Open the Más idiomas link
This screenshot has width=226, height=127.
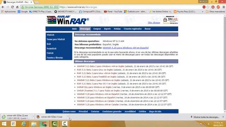[x=154, y=23]
